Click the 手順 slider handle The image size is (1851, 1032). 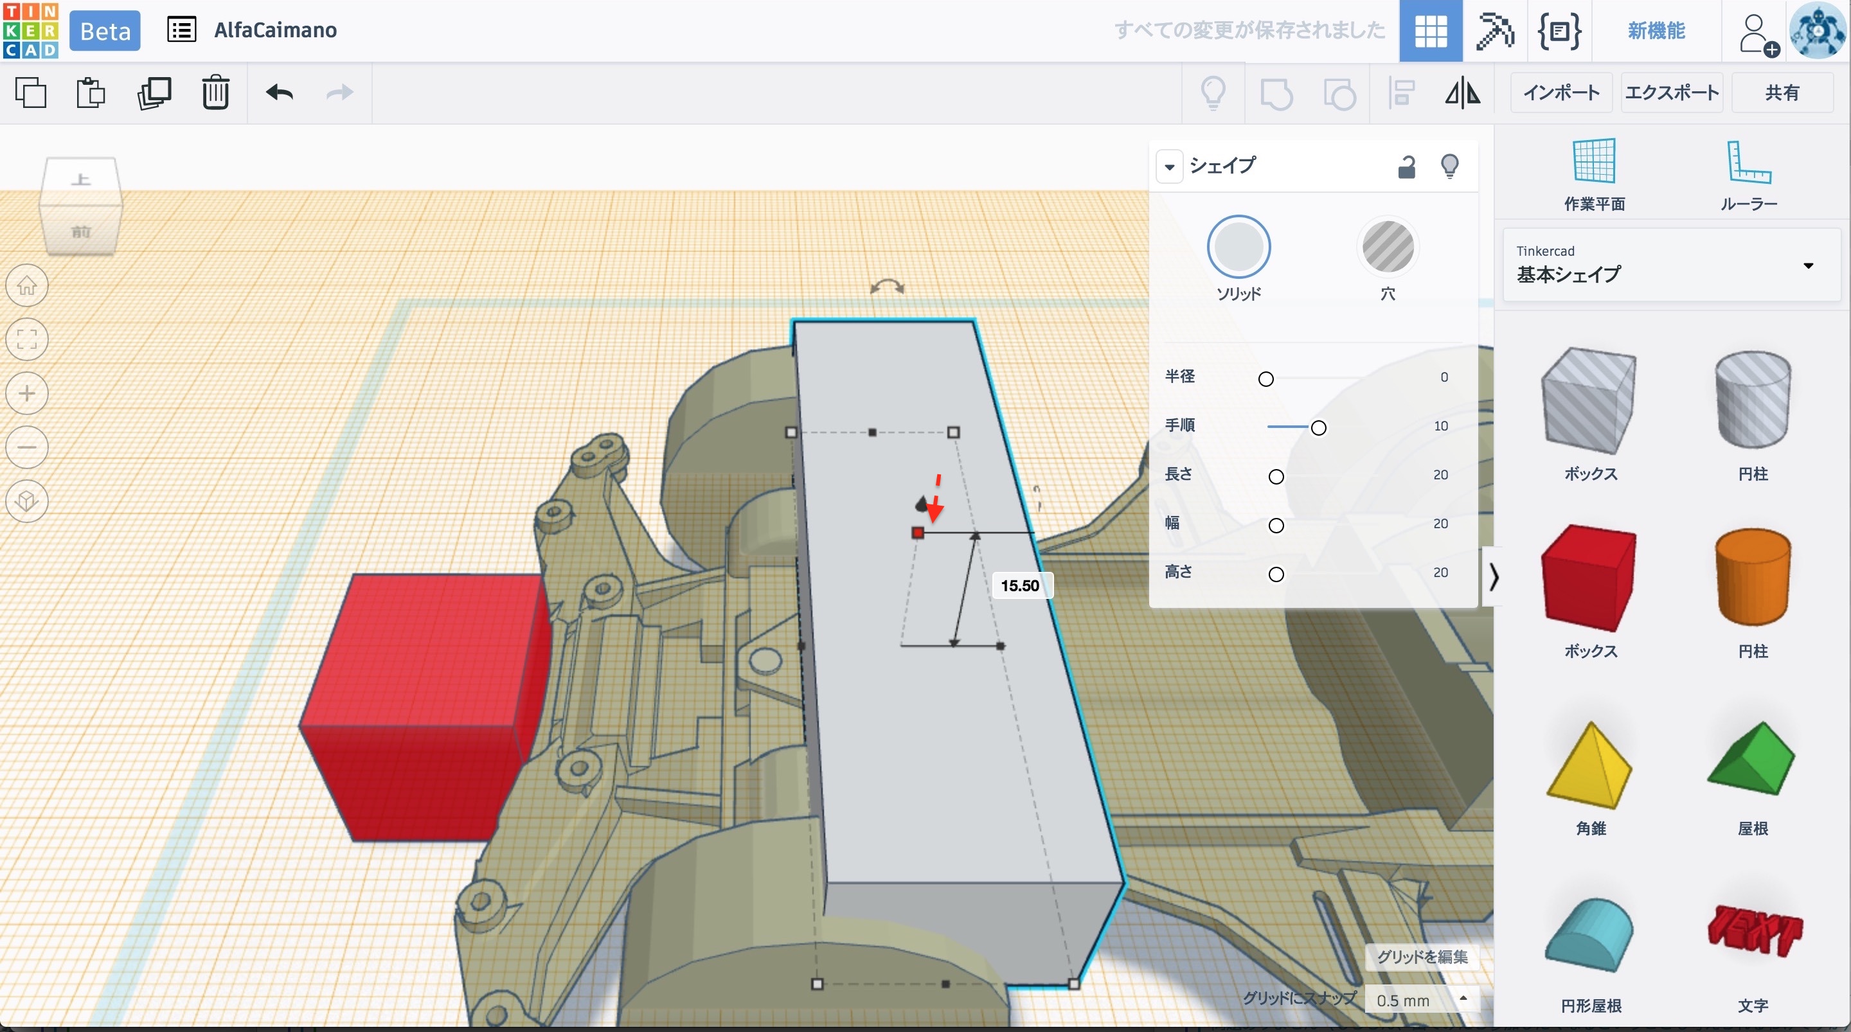tap(1318, 429)
